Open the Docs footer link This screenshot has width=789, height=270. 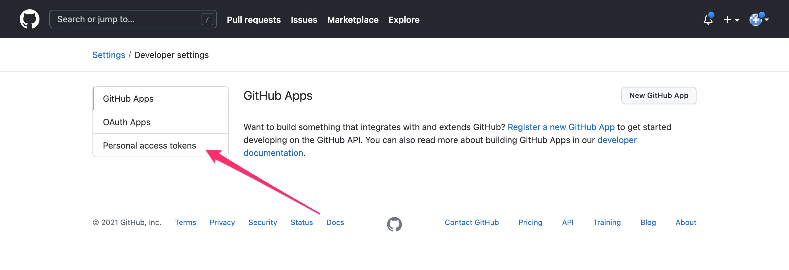[335, 223]
